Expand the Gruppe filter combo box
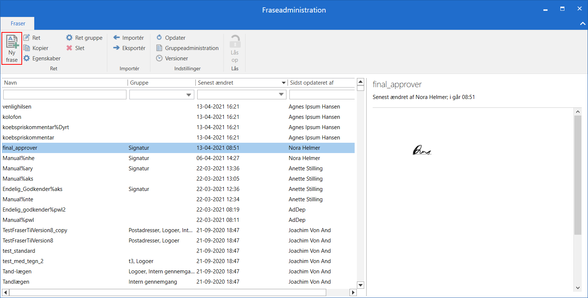 tap(189, 95)
